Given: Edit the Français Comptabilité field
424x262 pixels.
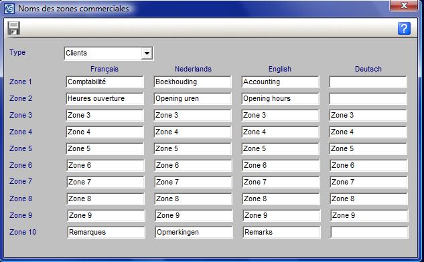Looking at the screenshot, I should [x=104, y=82].
